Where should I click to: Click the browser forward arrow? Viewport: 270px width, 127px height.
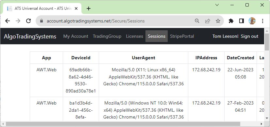click(18, 21)
